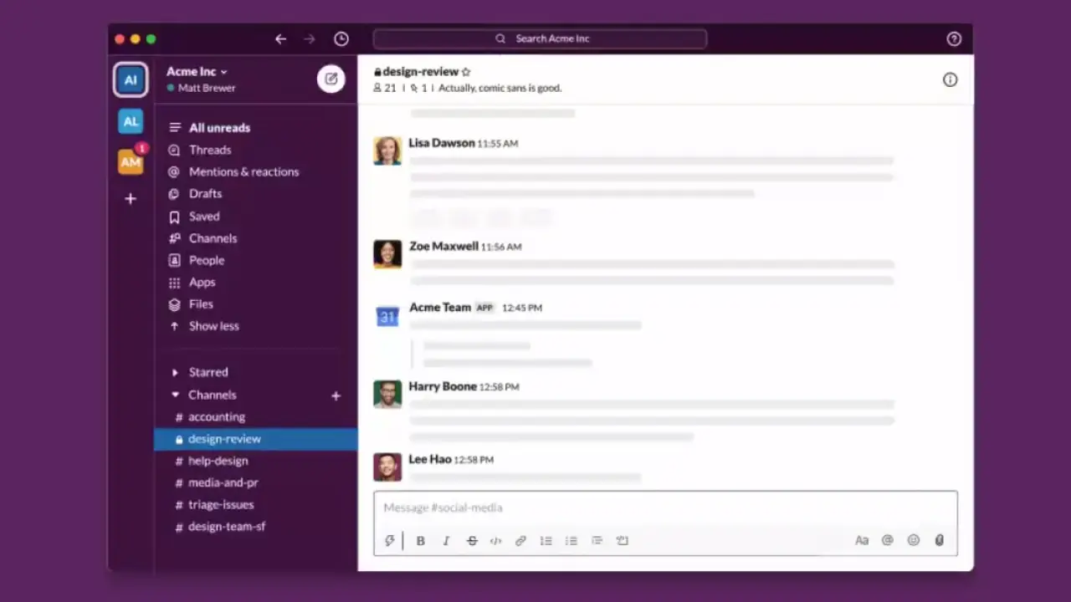The width and height of the screenshot is (1071, 602).
Task: Click the Search Acme Inc field
Action: pyautogui.click(x=541, y=38)
